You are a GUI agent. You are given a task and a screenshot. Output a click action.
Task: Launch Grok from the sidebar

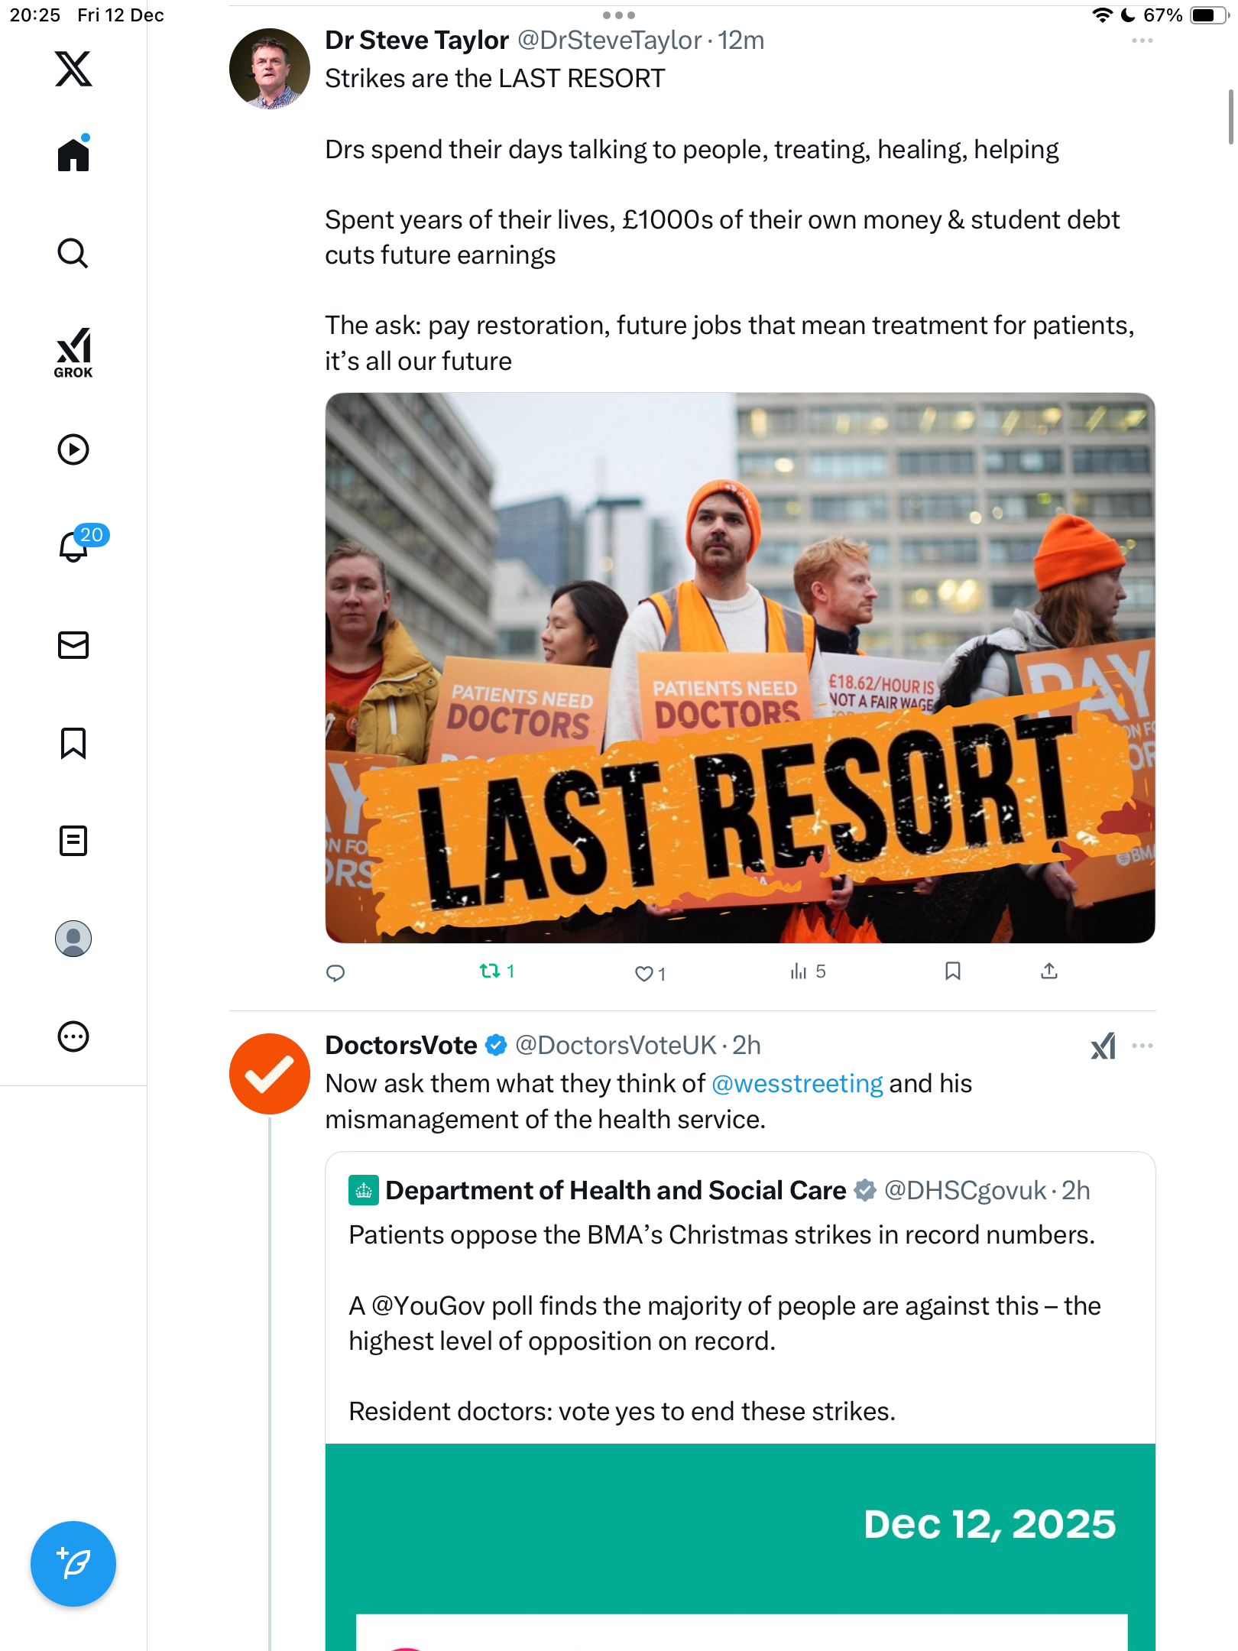pos(73,352)
